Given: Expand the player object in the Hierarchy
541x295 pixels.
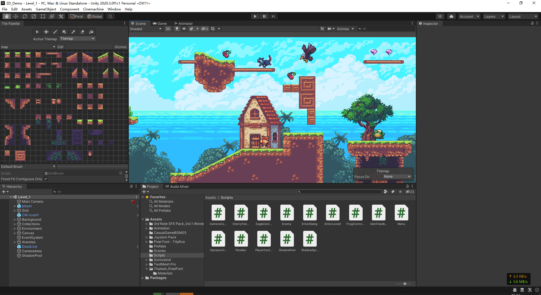Looking at the screenshot, I should [x=15, y=206].
